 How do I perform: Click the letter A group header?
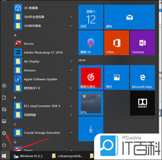(x=15, y=36)
